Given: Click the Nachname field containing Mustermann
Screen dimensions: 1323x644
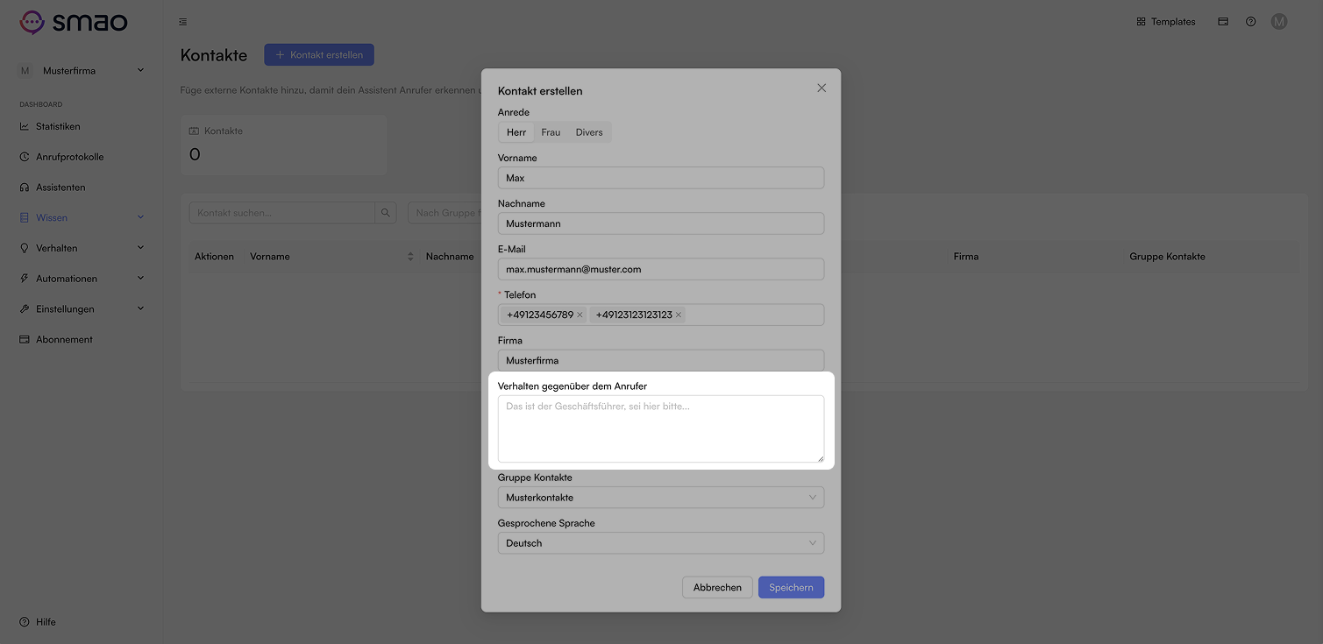Looking at the screenshot, I should pyautogui.click(x=661, y=223).
